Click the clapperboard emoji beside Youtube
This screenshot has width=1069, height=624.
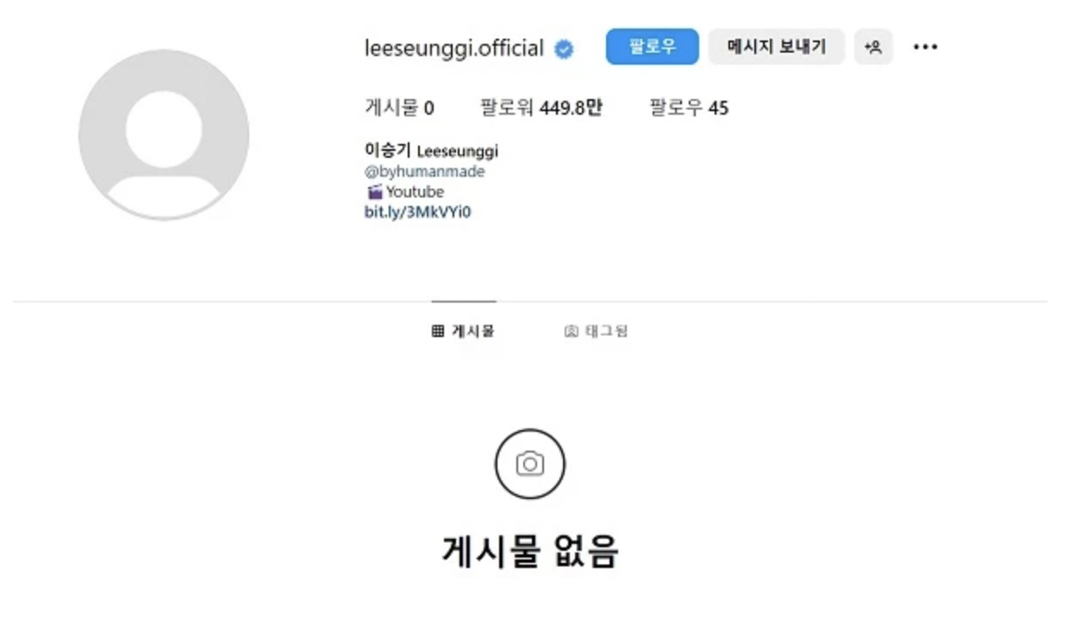pyautogui.click(x=374, y=192)
